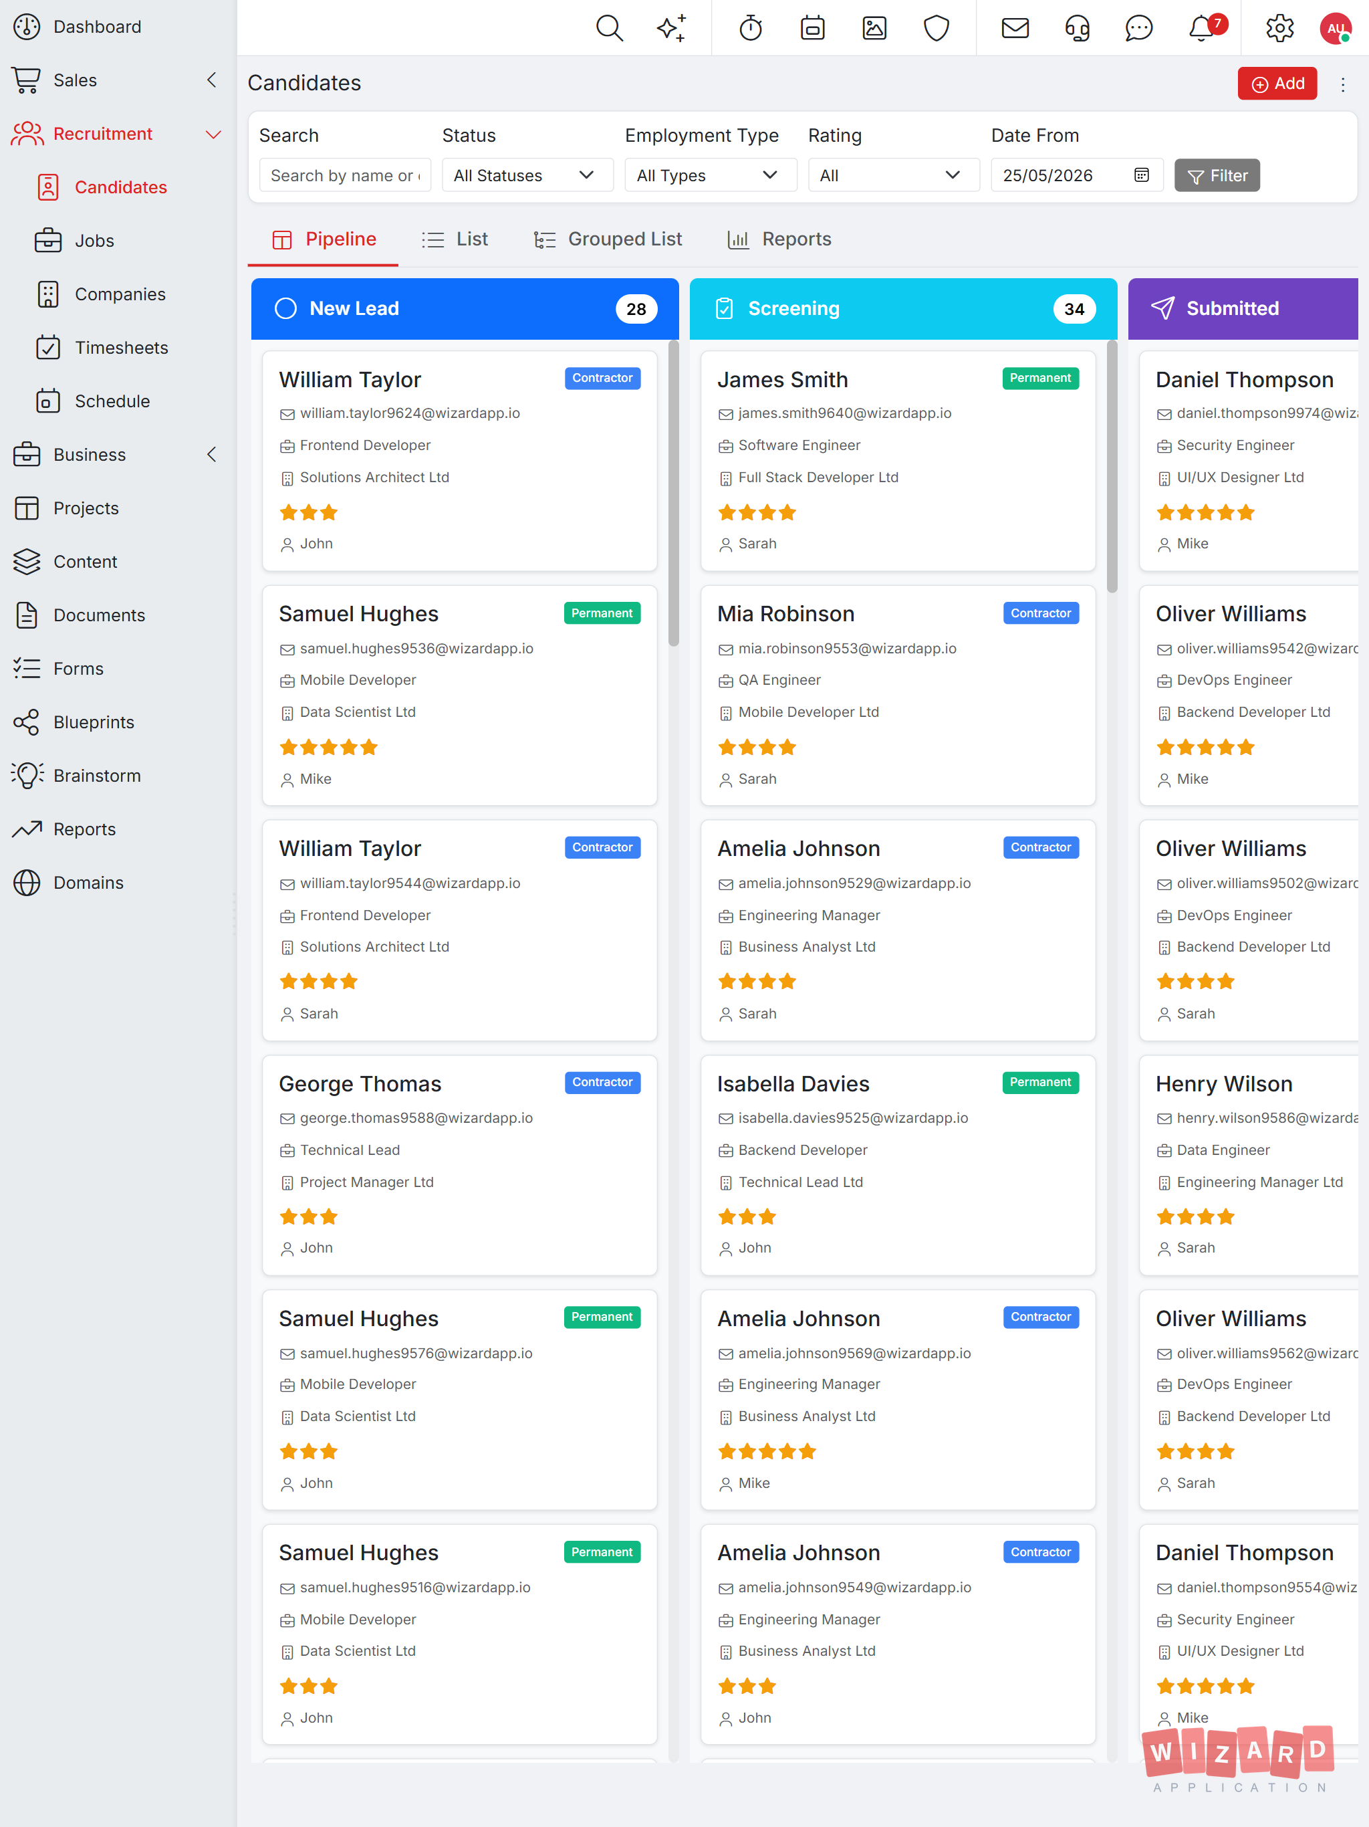Viewport: 1369px width, 1827px height.
Task: Click the New Lead column header
Action: pos(465,309)
